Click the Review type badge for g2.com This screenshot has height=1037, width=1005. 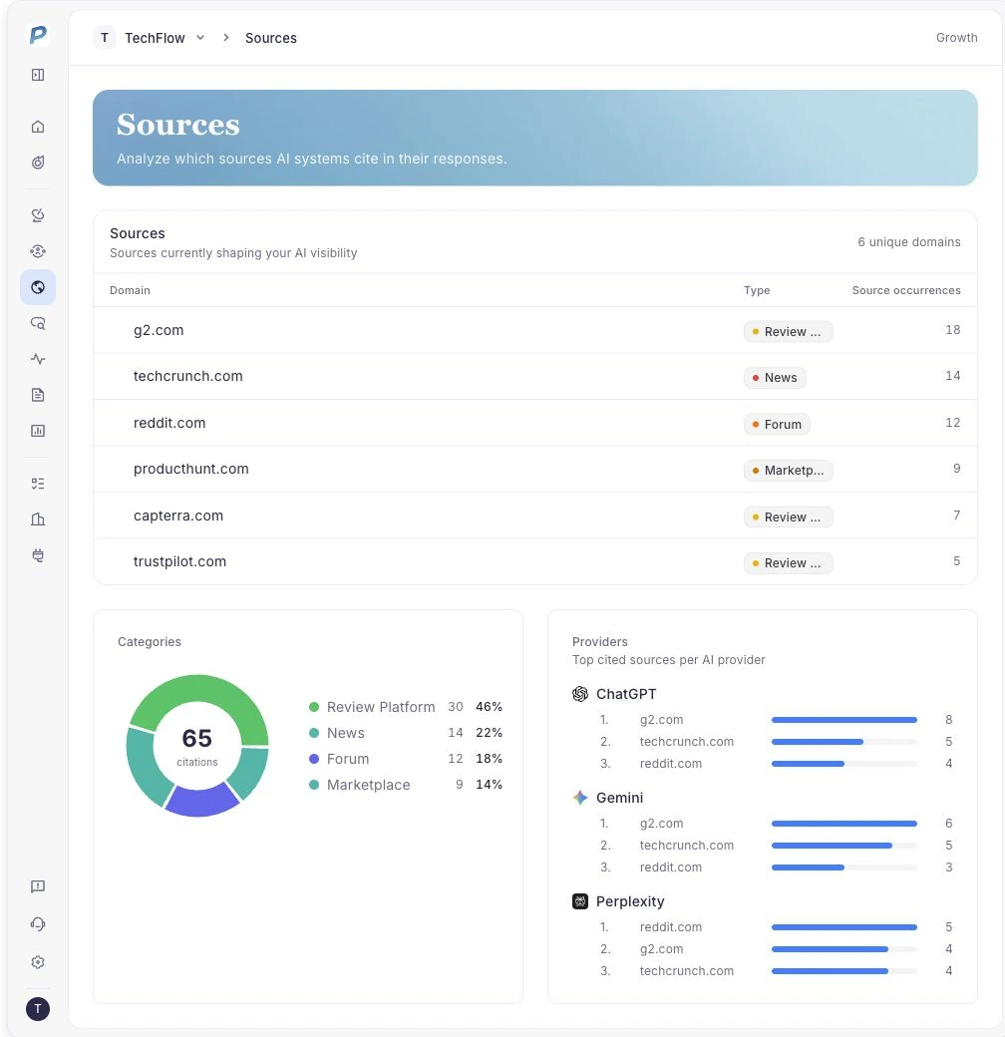[788, 331]
